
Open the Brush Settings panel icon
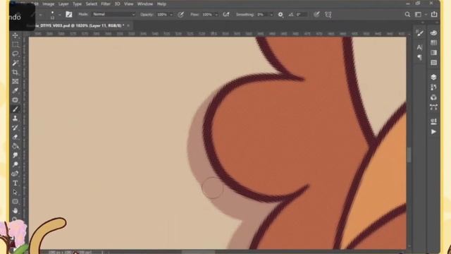[420, 33]
